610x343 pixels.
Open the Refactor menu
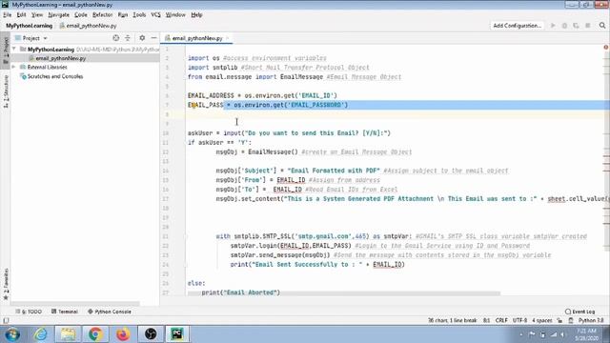102,15
